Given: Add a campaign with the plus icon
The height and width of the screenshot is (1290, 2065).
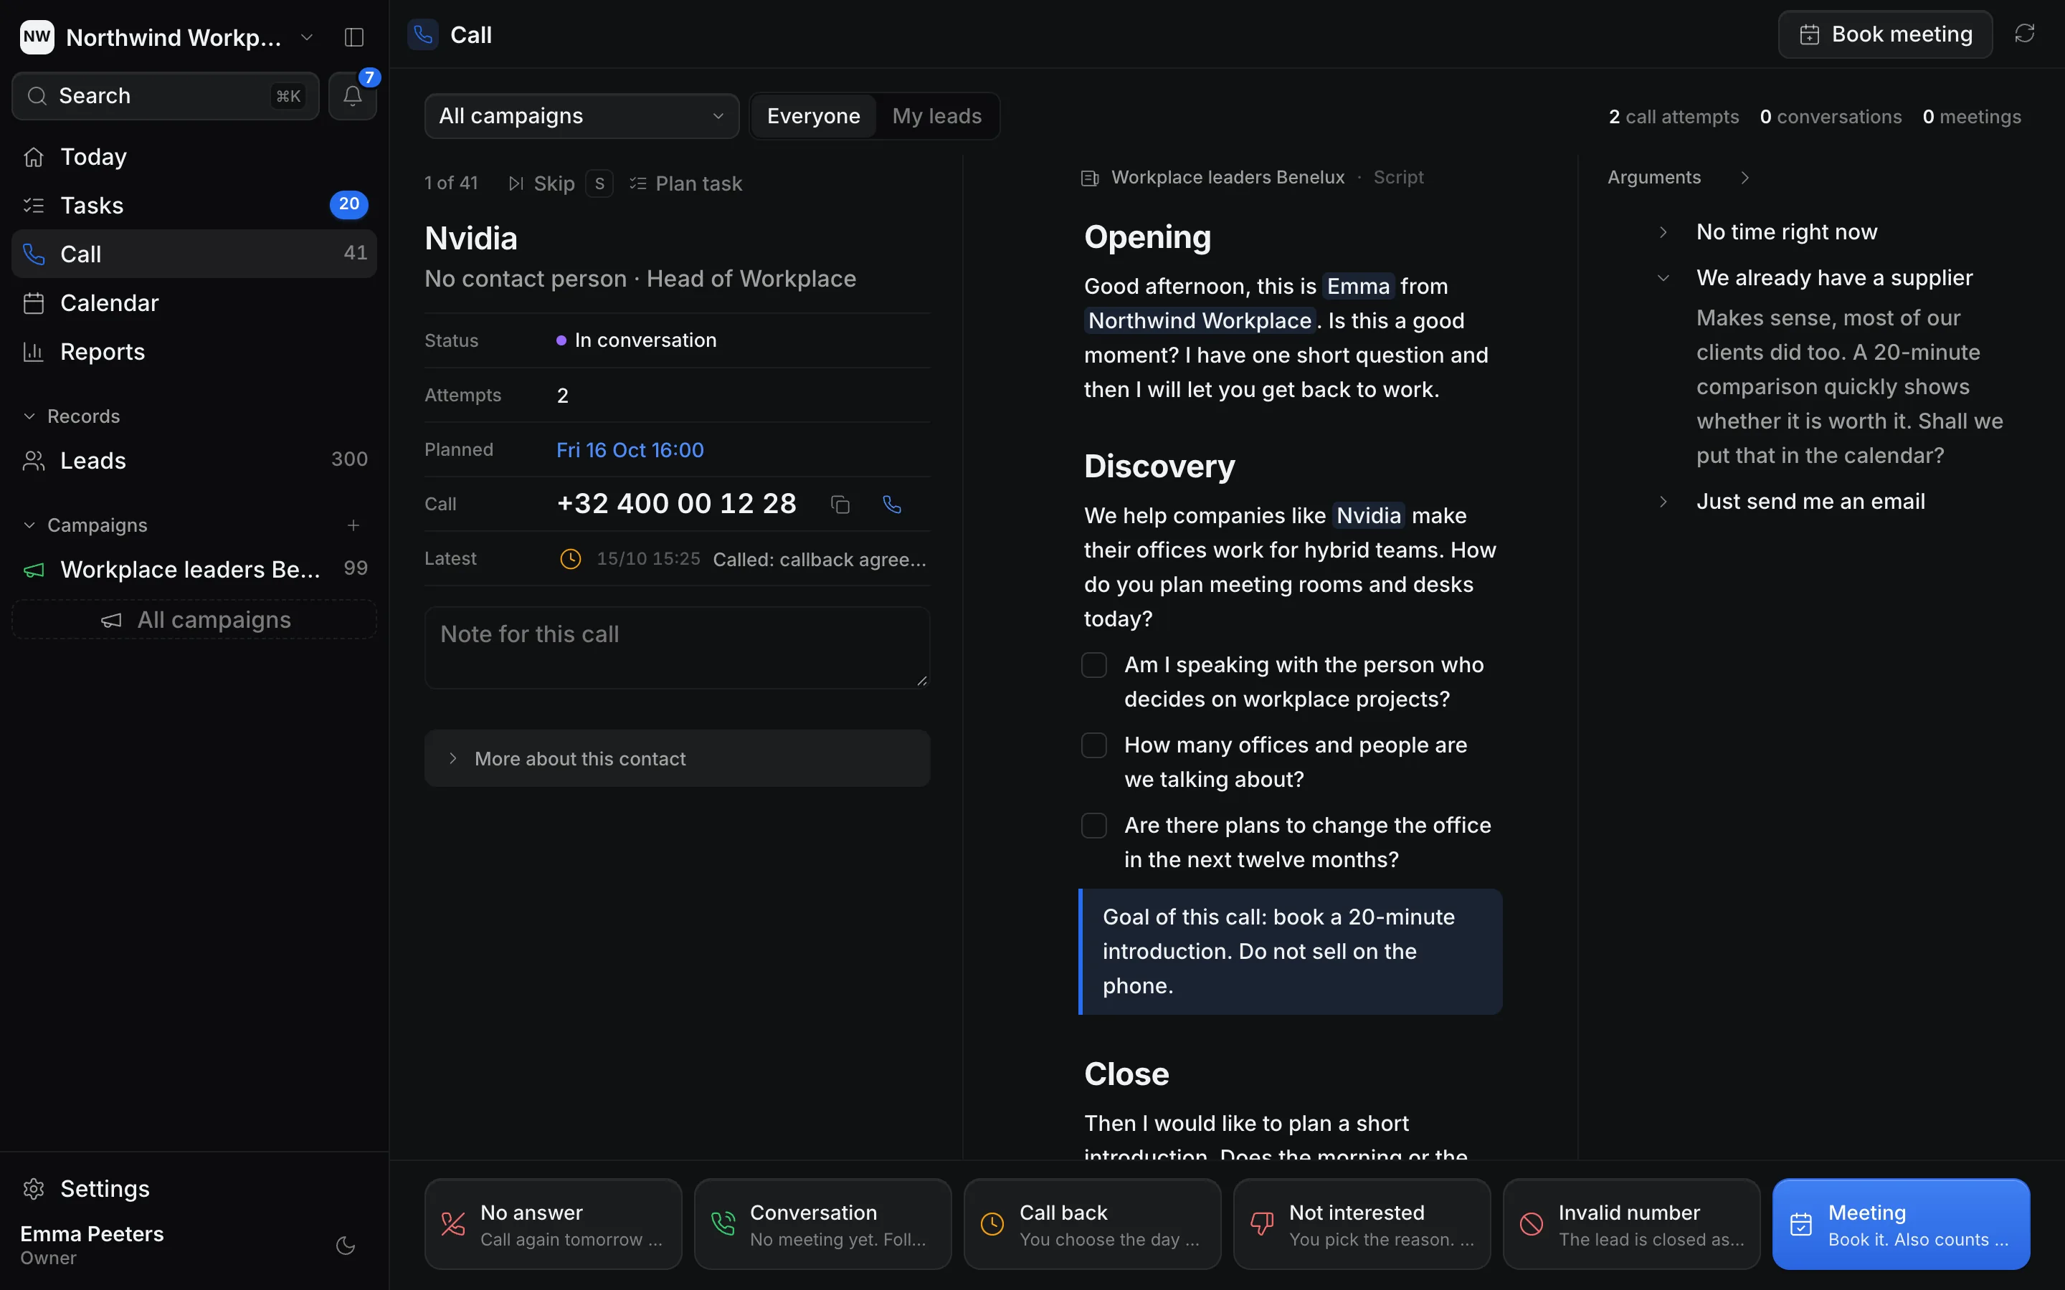Looking at the screenshot, I should [353, 525].
